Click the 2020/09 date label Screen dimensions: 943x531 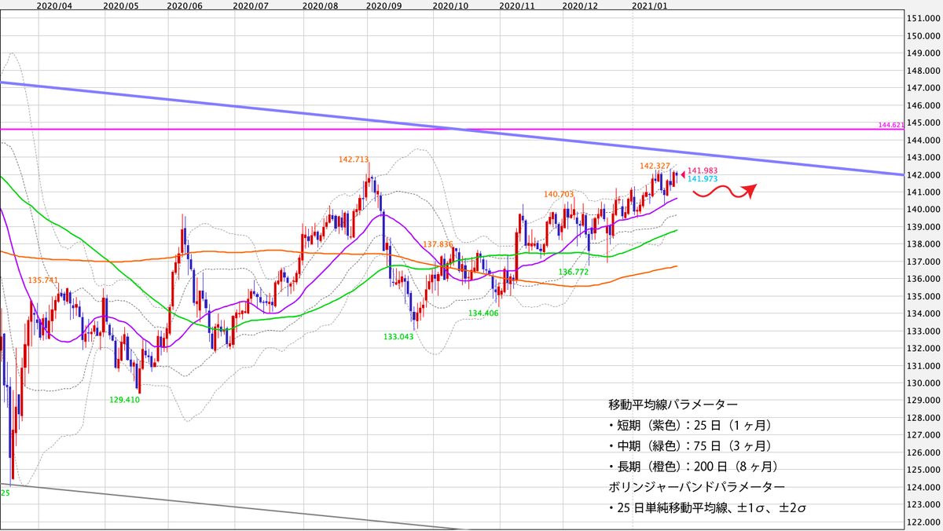coord(385,5)
